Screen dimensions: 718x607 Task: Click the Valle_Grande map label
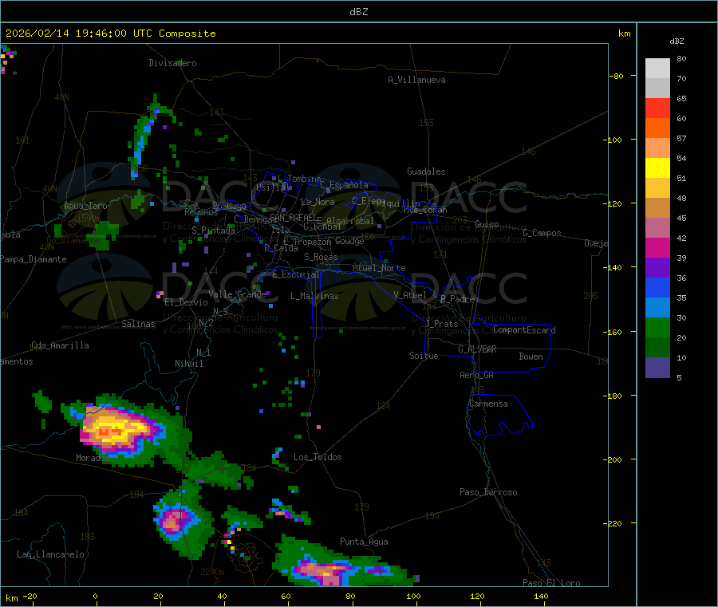(x=237, y=294)
